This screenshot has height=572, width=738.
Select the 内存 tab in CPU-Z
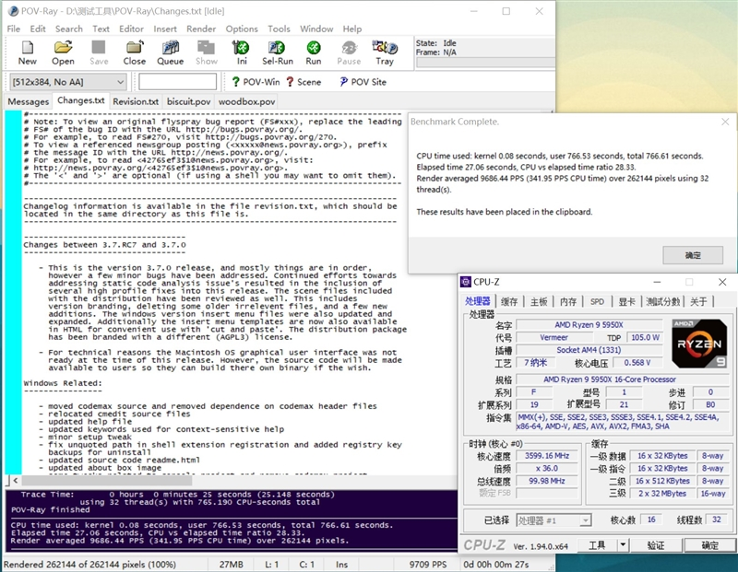(x=568, y=302)
